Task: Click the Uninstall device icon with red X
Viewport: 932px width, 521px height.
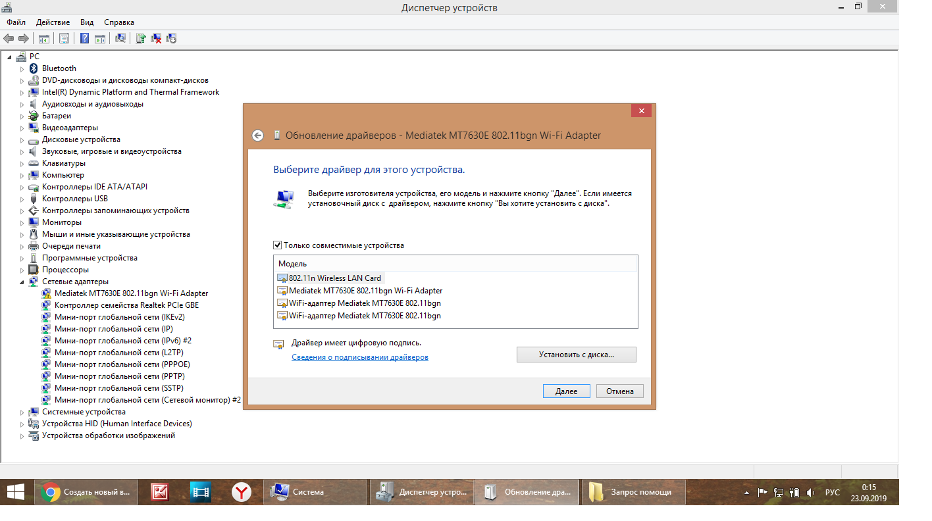Action: coord(157,39)
